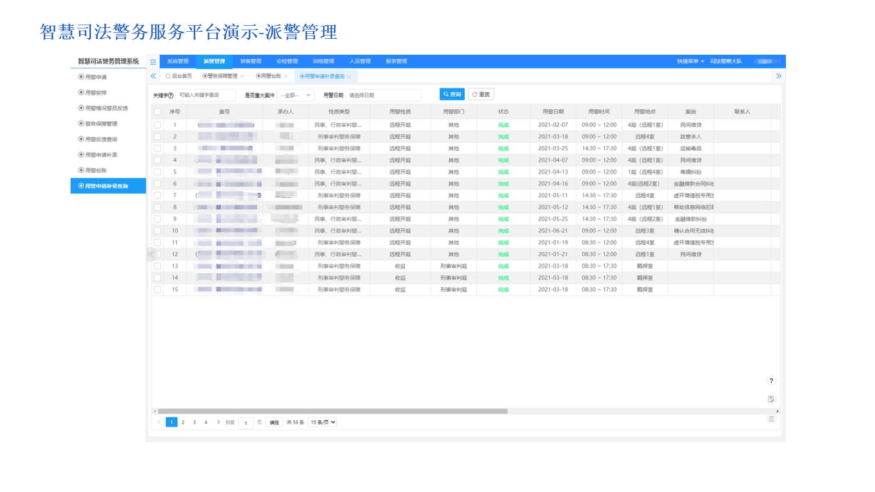Check the checkbox for row 10

157,231
